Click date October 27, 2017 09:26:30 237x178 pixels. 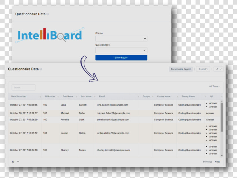24,120
